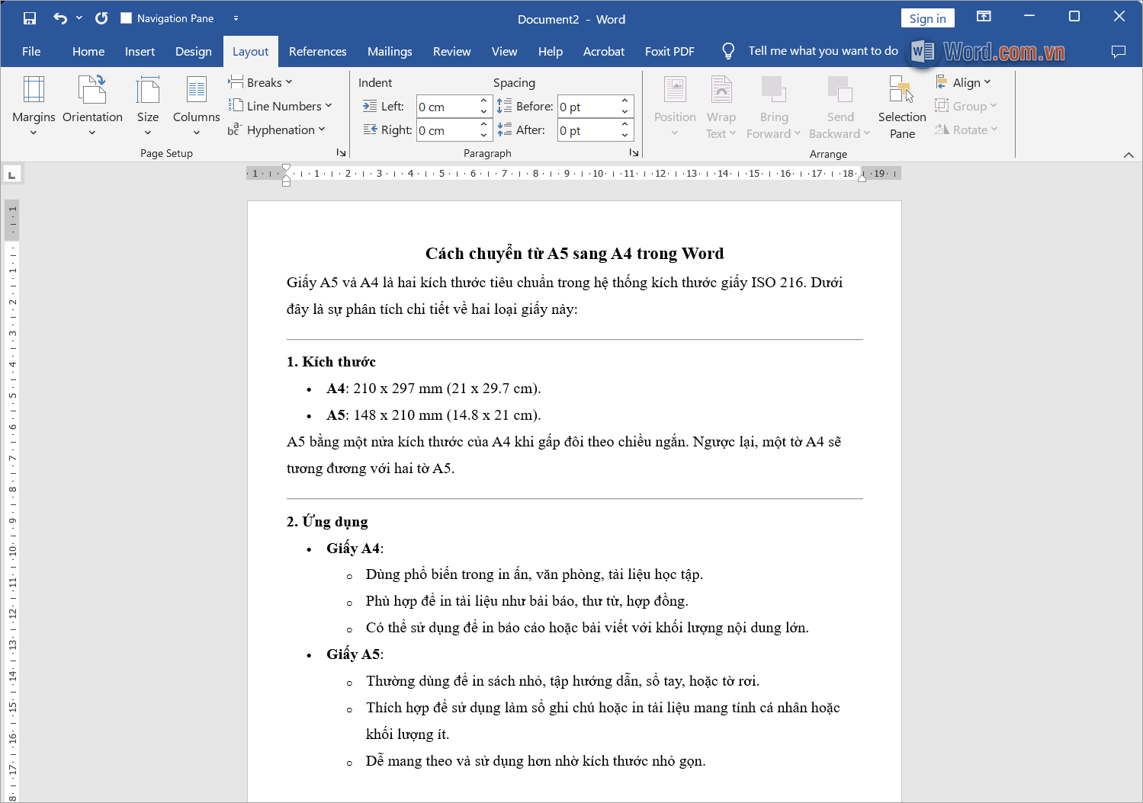
Task: Click the Right indent field
Action: click(447, 130)
